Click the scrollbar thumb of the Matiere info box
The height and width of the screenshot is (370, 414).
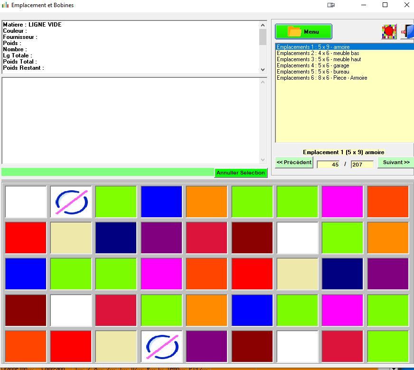(x=263, y=37)
